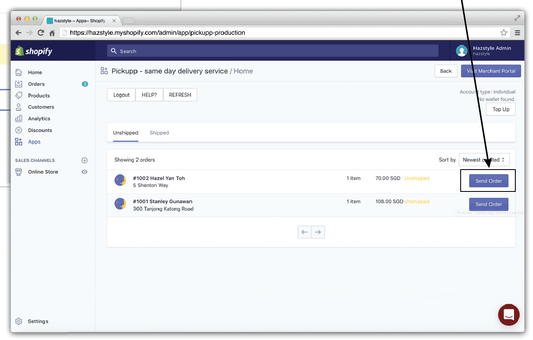Click the Unshipped status of order #1002
This screenshot has width=533, height=340.
coord(417,178)
